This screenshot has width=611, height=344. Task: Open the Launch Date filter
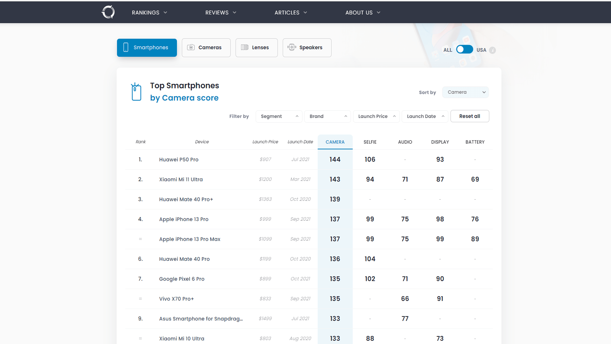425,116
